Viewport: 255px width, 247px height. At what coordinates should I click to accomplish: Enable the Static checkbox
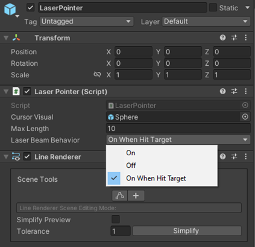213,8
